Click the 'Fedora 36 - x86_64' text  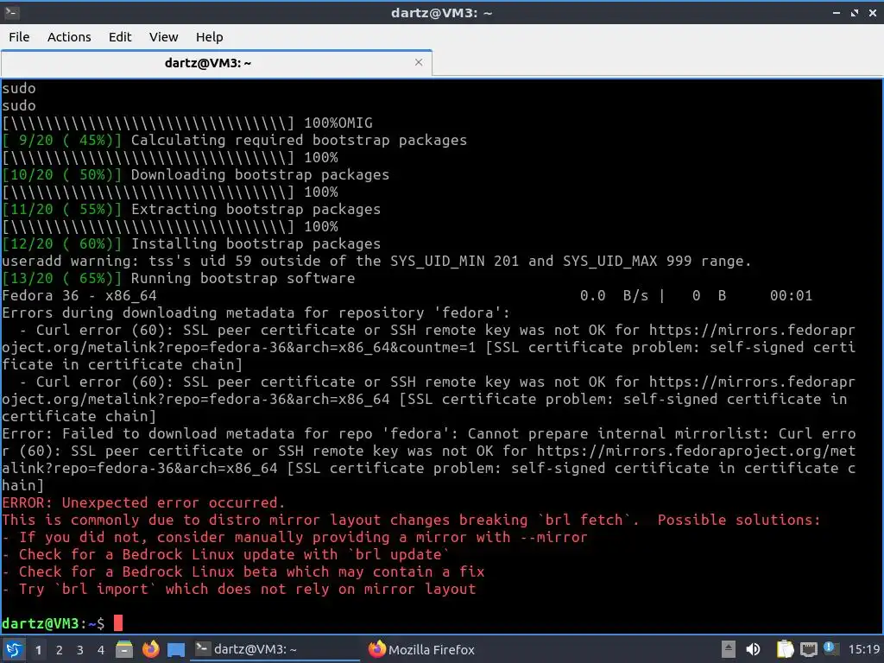pos(79,295)
